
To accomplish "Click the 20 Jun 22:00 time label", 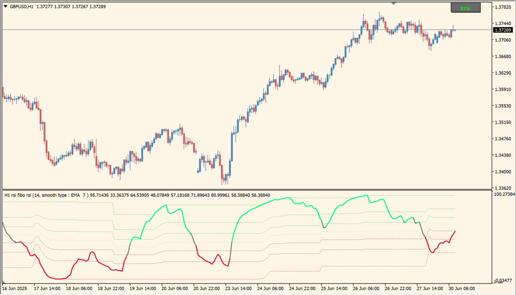I will click(x=207, y=288).
